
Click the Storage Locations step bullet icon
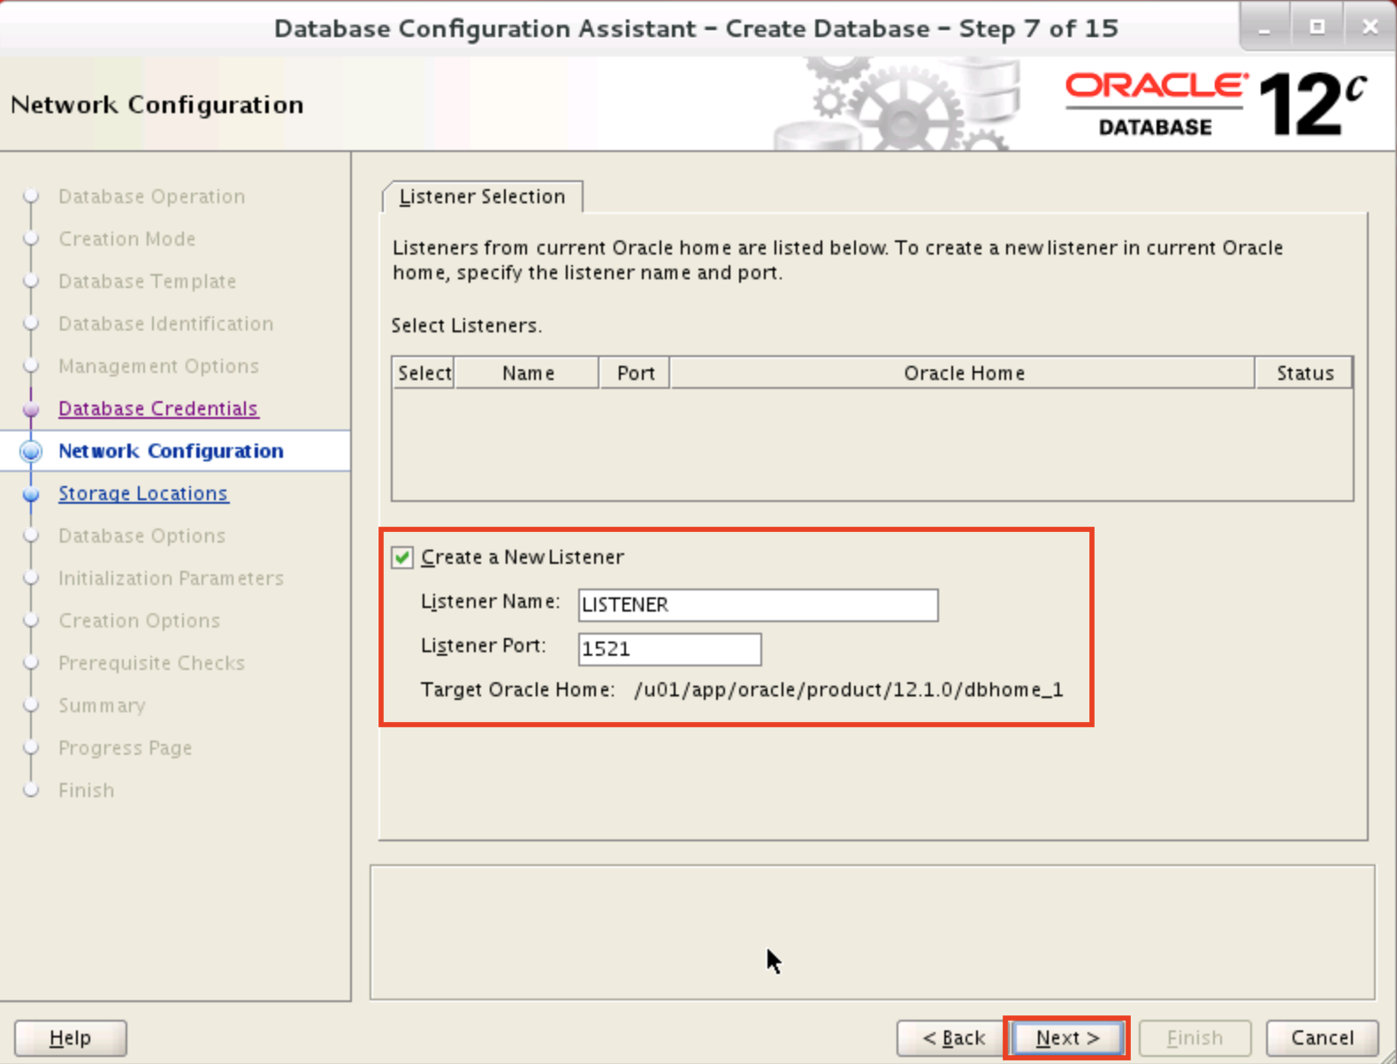(x=31, y=494)
